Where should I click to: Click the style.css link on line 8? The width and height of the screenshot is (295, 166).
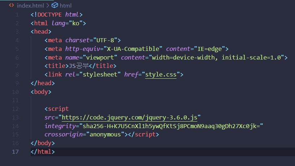pos(161,75)
